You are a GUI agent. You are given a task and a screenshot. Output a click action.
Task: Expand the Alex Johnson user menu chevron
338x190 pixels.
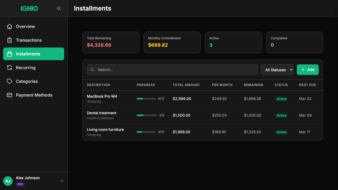[62, 181]
